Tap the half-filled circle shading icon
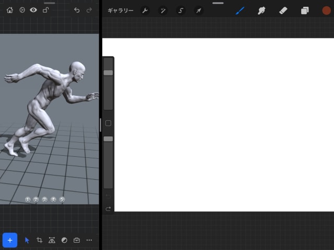Image resolution: width=334 pixels, height=250 pixels. click(x=64, y=240)
